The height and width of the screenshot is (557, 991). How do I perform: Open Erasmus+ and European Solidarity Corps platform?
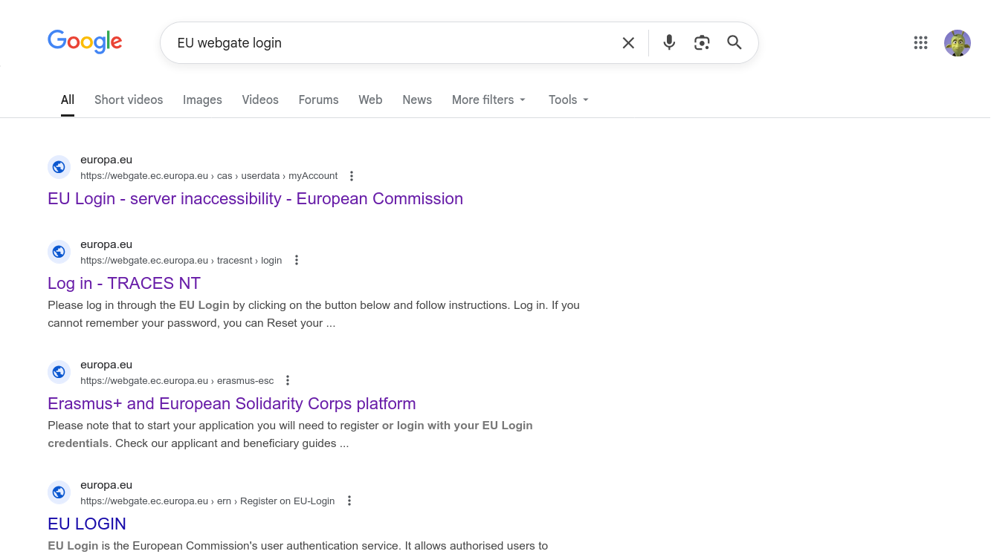tap(231, 403)
